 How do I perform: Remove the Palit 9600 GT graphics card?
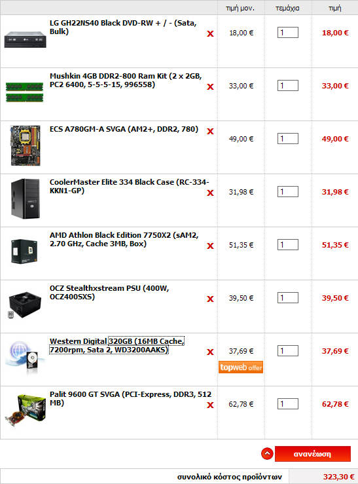pos(210,405)
